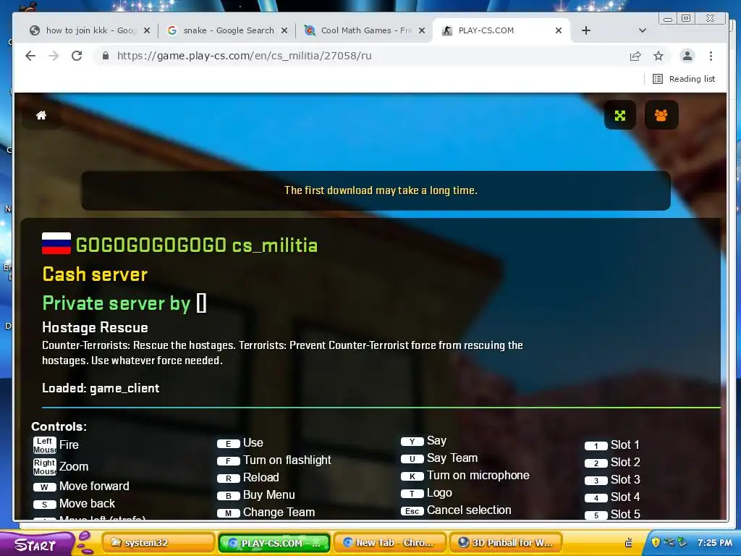
Task: Click the Cash server heading
Action: tap(95, 274)
